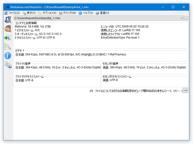Click the blue About info icon in the sidebar

[x=8, y=56]
